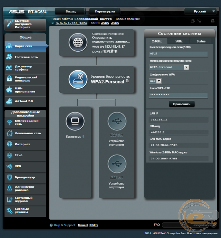The image size is (221, 238).
Task: Open the Manual link in footer
Action: tap(83, 225)
